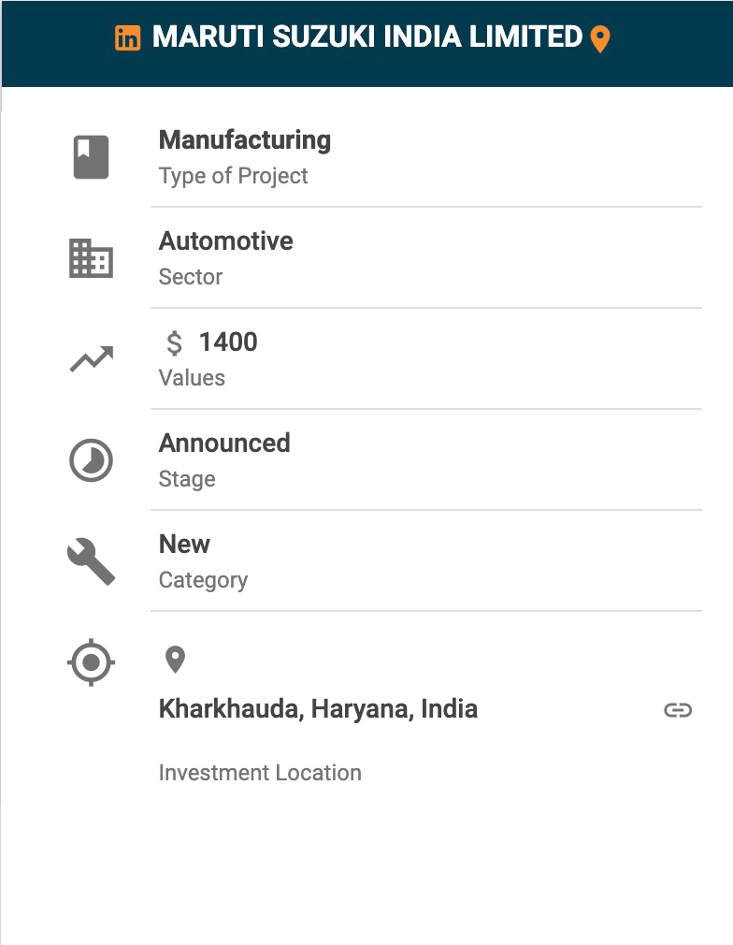
Task: Click the Type of Project label
Action: (x=234, y=176)
